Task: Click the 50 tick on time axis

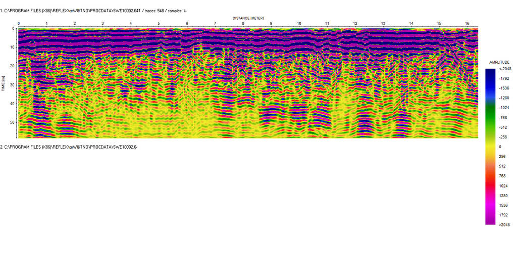Action: click(12, 122)
